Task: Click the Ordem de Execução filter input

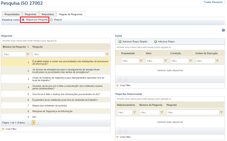Action: click(x=205, y=61)
